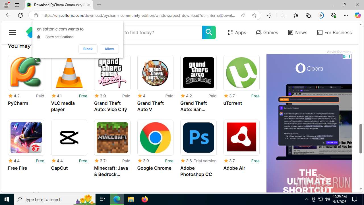Viewport: 364px width, 205px height.
Task: Open the For Business navigation item
Action: [x=334, y=32]
